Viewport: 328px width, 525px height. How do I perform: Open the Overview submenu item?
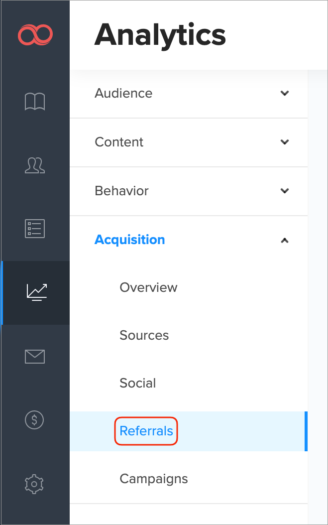pyautogui.click(x=148, y=287)
